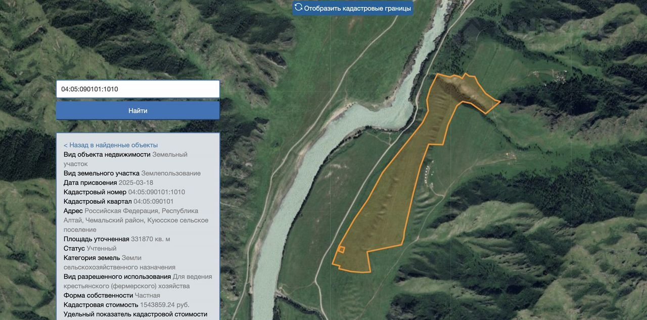Click the Категория земель label

point(91,258)
